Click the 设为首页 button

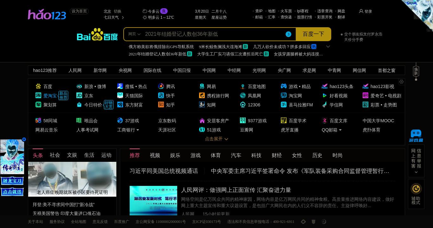[79, 11]
